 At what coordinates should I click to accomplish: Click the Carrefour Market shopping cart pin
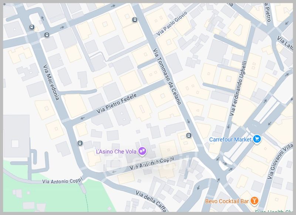pos(257,139)
